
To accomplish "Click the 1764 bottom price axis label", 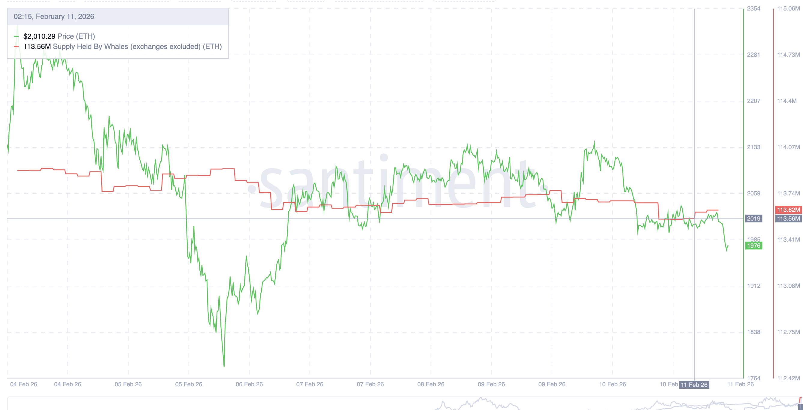I will [x=753, y=378].
